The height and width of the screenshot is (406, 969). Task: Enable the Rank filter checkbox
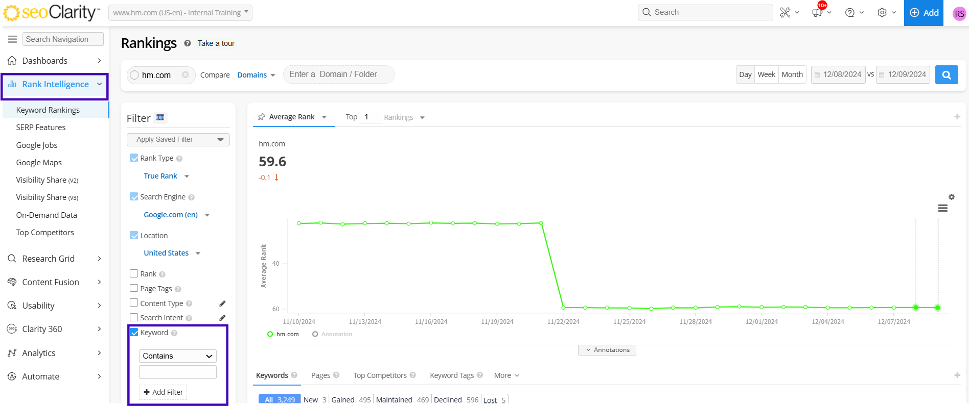[x=134, y=274]
